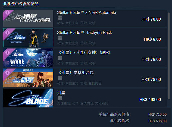The image size is (172, 127).
Task: Click the HK$ 468.00 price of 剑星
Action: point(150,100)
